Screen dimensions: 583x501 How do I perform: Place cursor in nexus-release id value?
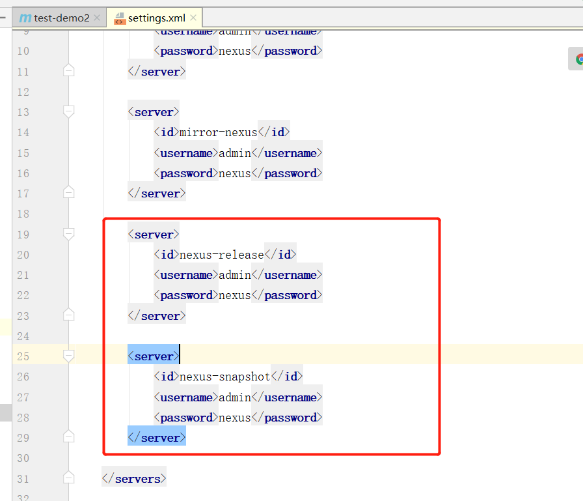[222, 255]
